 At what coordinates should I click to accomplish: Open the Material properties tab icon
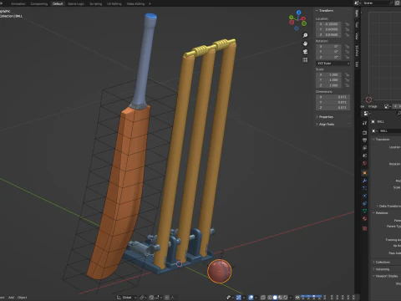pyautogui.click(x=364, y=219)
